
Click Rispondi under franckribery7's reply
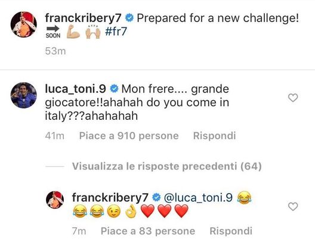tap(231, 231)
